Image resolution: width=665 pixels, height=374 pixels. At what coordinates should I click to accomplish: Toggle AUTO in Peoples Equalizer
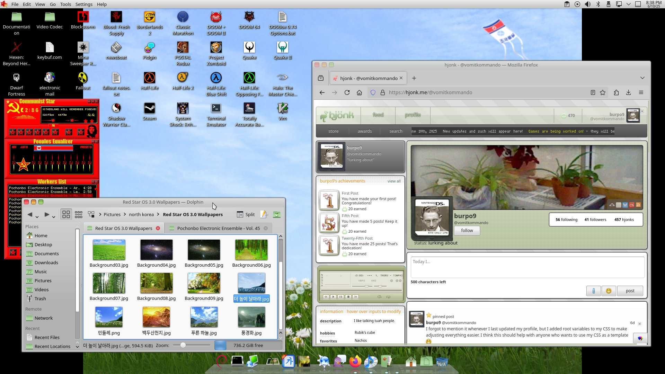24,147
